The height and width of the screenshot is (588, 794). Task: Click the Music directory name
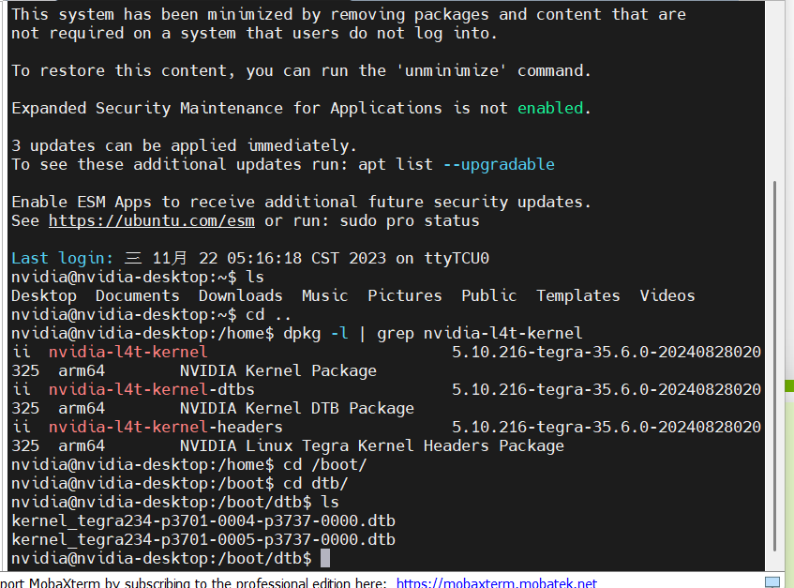324,296
